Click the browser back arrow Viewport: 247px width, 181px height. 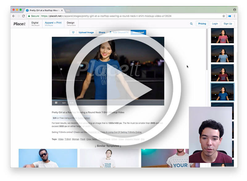point(14,16)
